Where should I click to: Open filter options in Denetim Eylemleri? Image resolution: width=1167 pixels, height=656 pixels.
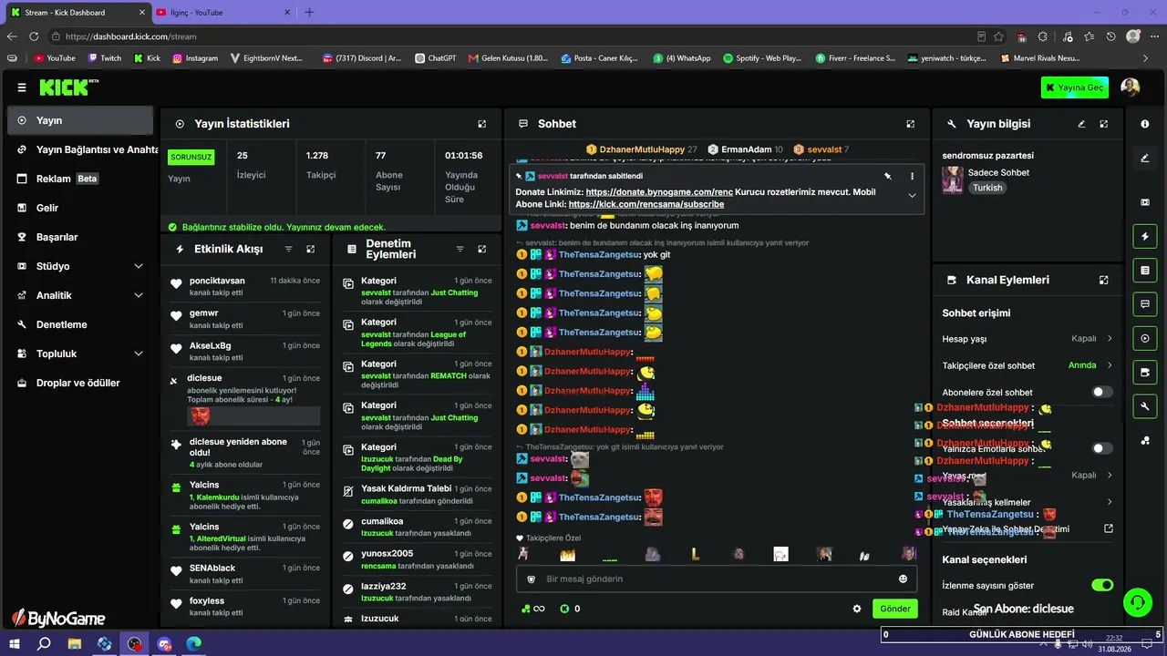(x=460, y=249)
